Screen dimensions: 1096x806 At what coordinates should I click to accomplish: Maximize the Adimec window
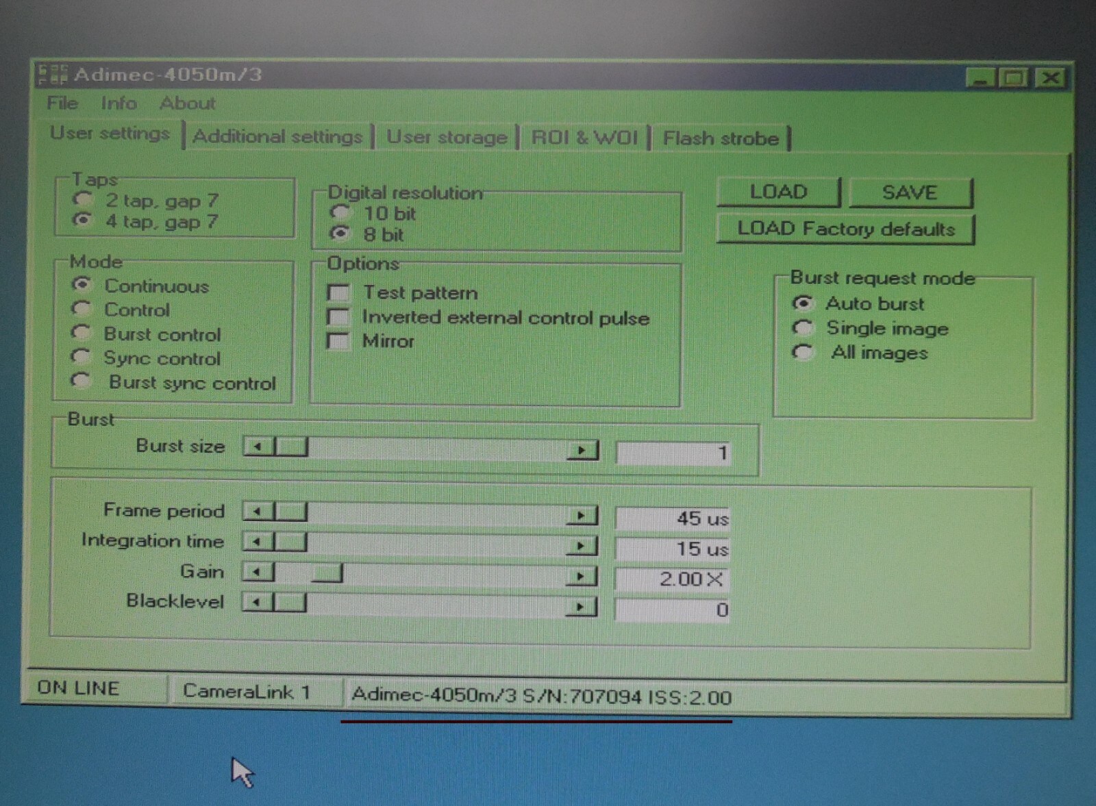coord(1014,77)
